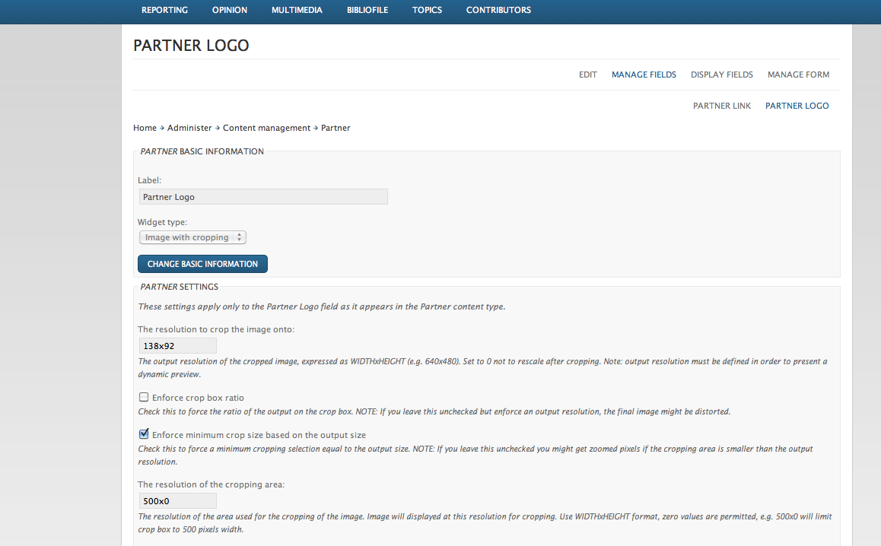Open the Manage Fields tab

(x=644, y=75)
